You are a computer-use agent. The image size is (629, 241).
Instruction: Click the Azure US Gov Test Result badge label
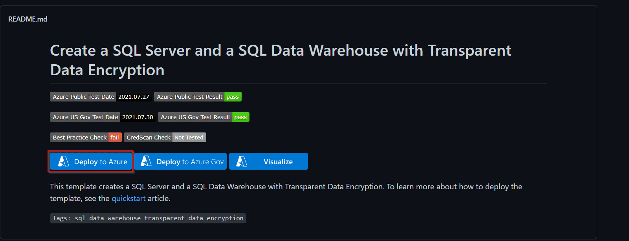click(x=195, y=117)
